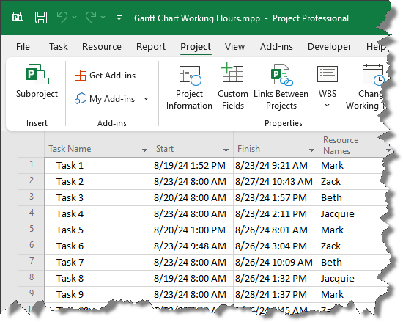403x322 pixels.
Task: Undo the last action
Action: [62, 18]
